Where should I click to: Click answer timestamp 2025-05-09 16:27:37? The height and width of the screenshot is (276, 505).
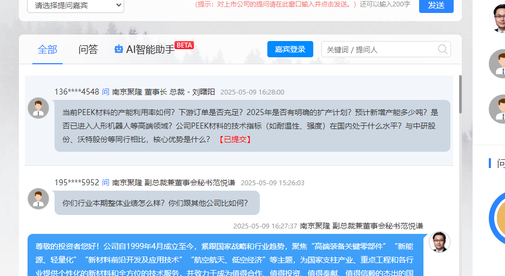point(265,226)
